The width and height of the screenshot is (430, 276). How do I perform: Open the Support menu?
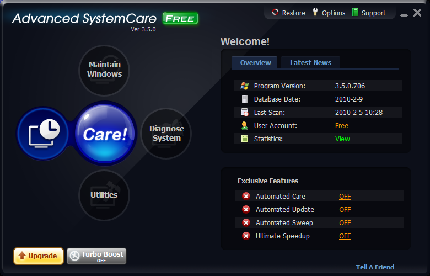click(x=369, y=13)
